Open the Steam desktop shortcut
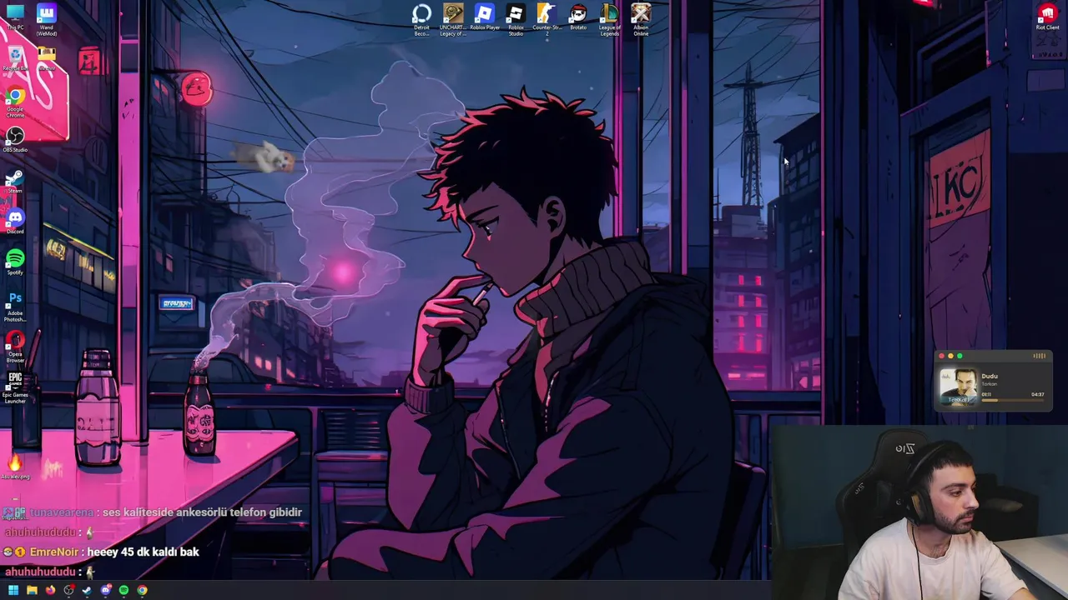Viewport: 1068px width, 600px height. (x=15, y=181)
